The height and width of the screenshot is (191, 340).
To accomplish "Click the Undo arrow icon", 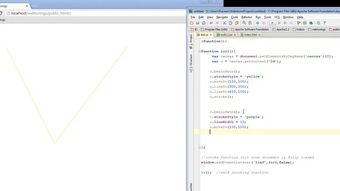I will click(x=211, y=23).
